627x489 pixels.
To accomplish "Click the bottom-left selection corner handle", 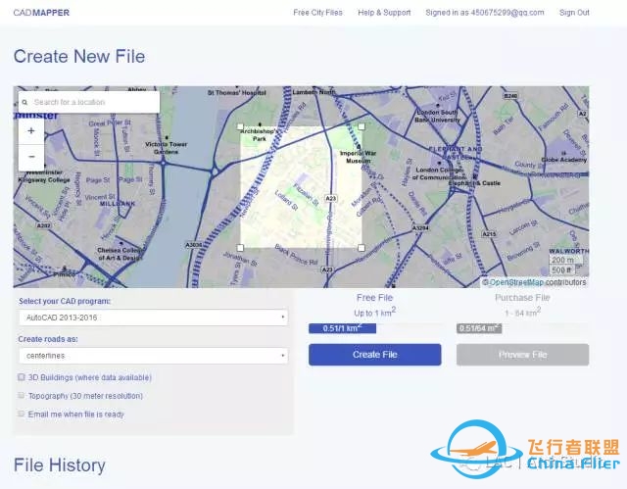I will coord(240,248).
